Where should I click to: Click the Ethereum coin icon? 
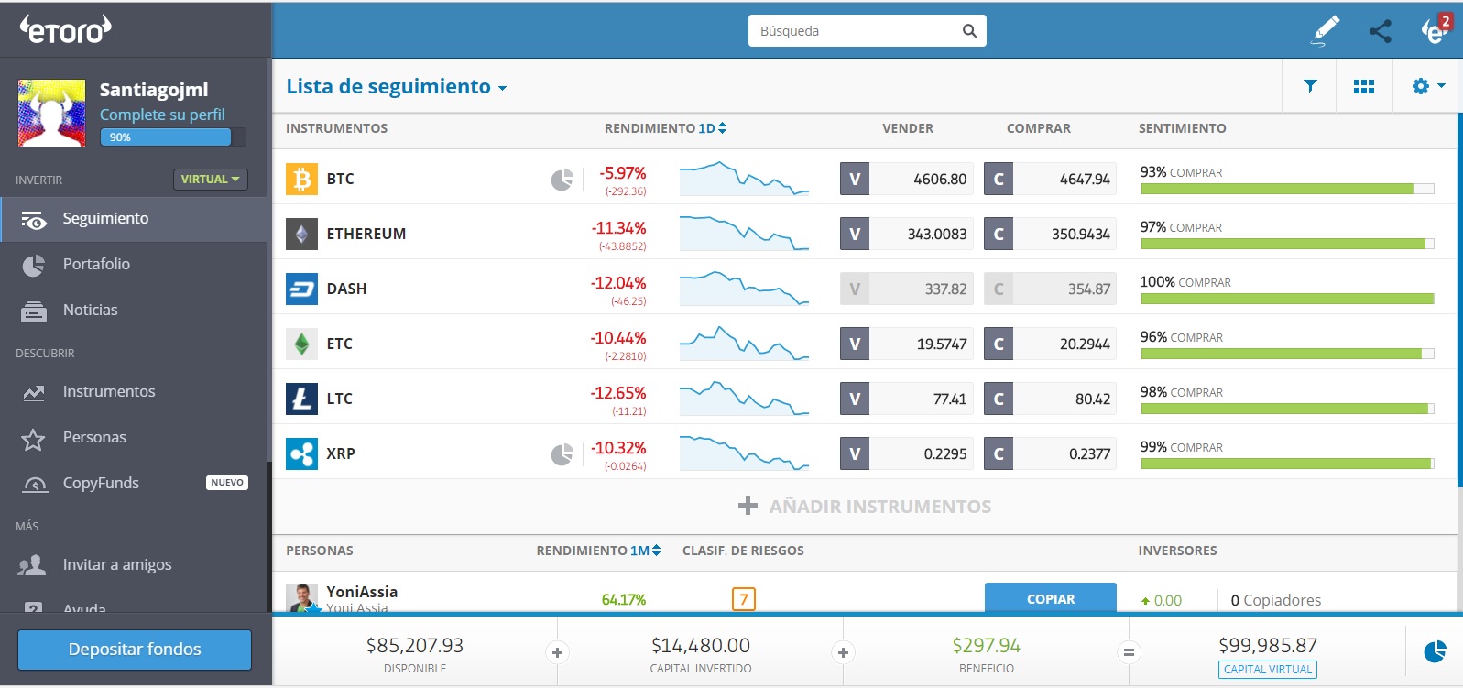click(301, 234)
